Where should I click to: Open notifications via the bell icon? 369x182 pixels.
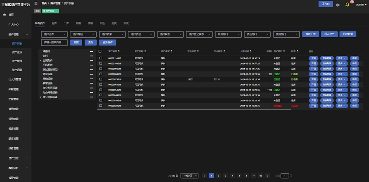(347, 4)
